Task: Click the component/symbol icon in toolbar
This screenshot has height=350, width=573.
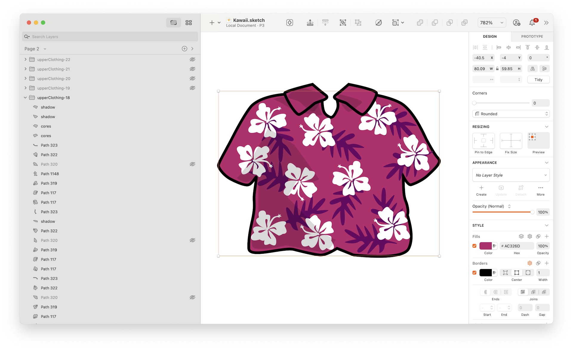Action: point(290,22)
